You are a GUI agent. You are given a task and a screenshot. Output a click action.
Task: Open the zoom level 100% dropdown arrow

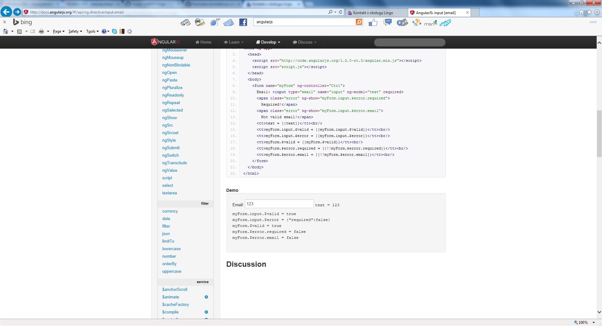point(594,323)
